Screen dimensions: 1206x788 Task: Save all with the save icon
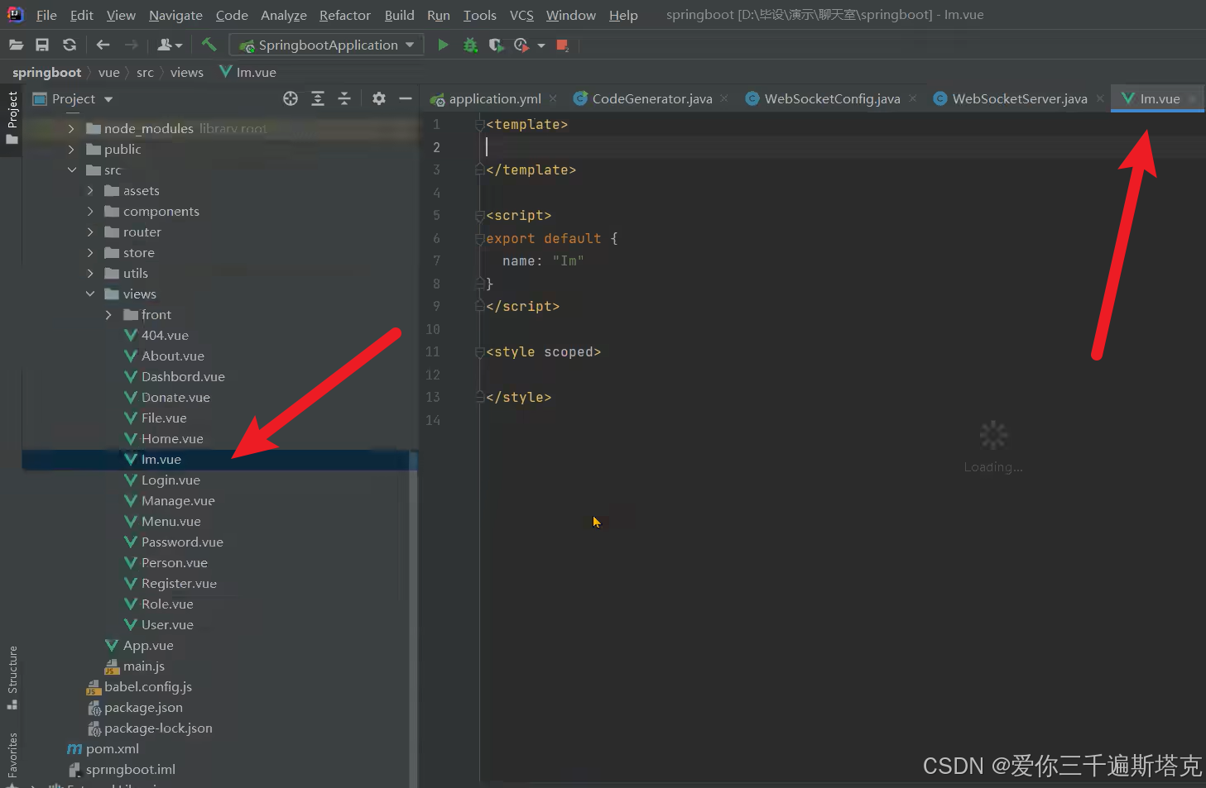[42, 45]
